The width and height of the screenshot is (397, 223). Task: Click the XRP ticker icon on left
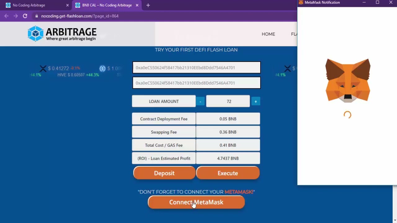click(x=43, y=68)
